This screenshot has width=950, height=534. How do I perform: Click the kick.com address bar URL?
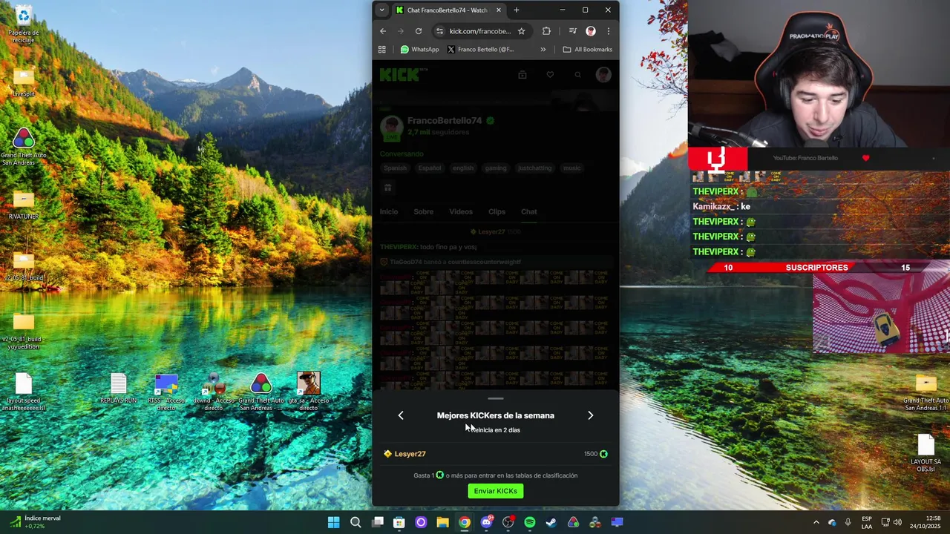(x=480, y=31)
